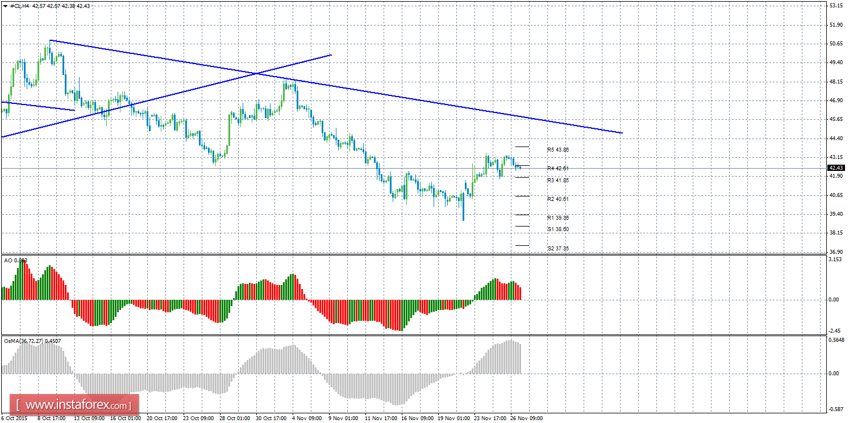
Task: Click the 0.5648 value on OsMA scale
Action: click(837, 341)
